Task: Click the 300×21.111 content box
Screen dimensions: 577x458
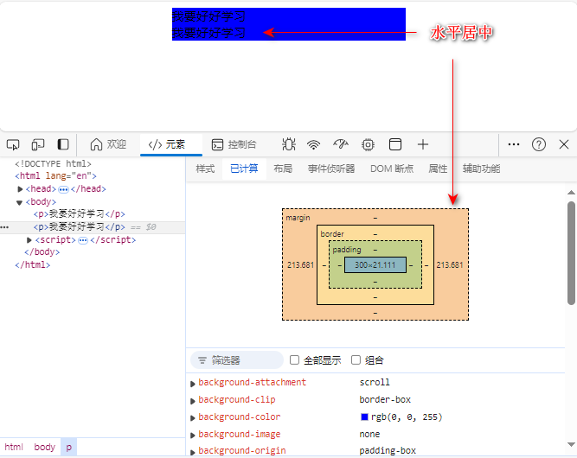Action: coord(375,265)
